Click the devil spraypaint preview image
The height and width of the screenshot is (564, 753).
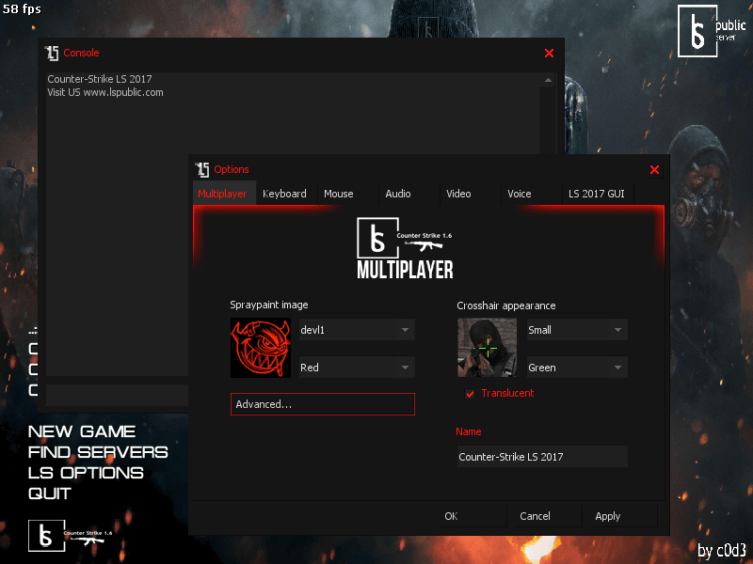[x=261, y=347]
